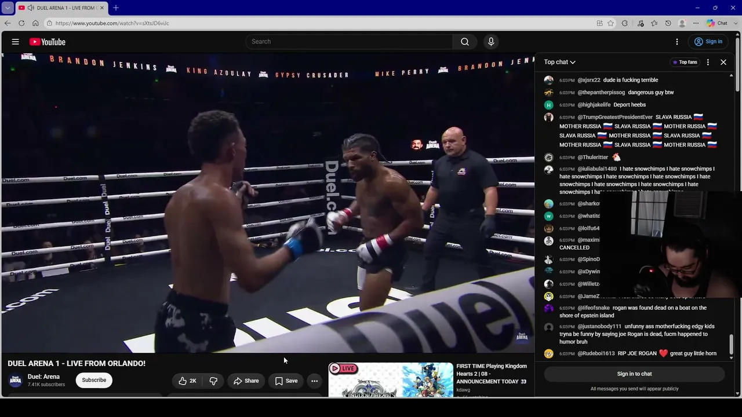Toggle the Top fans view

tap(685, 62)
